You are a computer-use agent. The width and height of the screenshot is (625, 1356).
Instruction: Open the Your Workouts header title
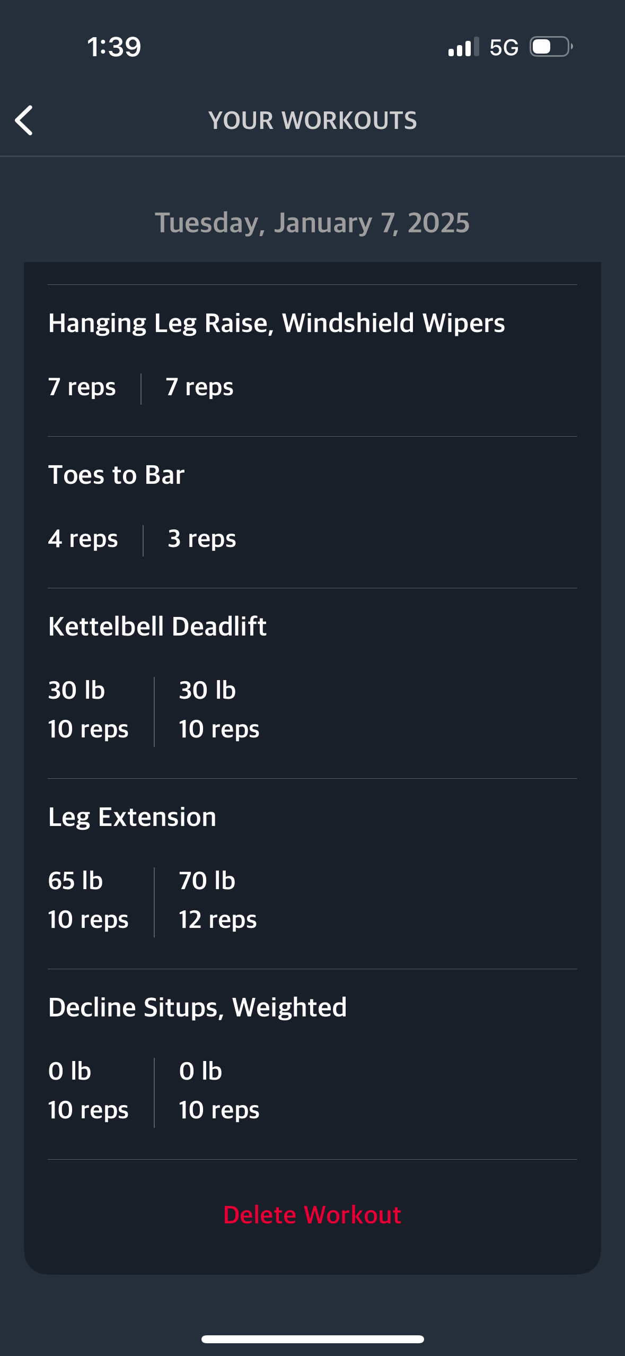(312, 120)
